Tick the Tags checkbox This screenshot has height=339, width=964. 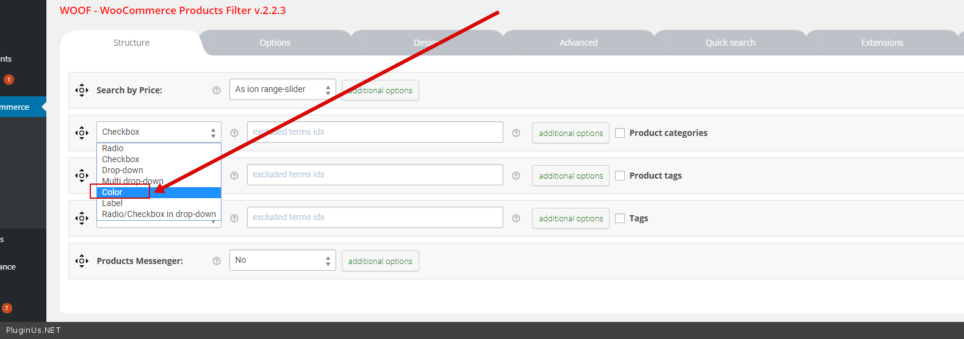620,218
